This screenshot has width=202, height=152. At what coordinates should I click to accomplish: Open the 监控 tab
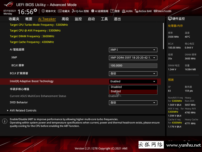pyautogui.click(x=78, y=19)
